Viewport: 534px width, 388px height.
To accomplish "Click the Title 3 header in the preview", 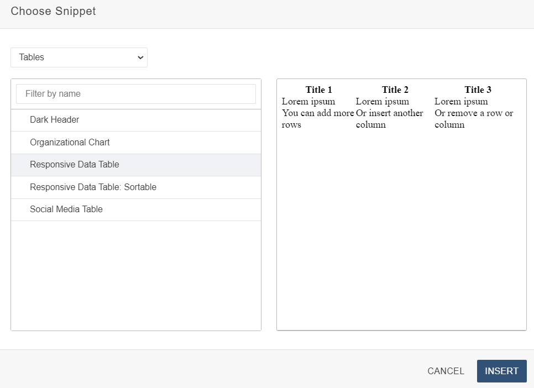I will [x=478, y=90].
